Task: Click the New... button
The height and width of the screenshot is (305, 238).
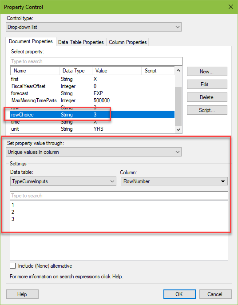Action: [207, 72]
